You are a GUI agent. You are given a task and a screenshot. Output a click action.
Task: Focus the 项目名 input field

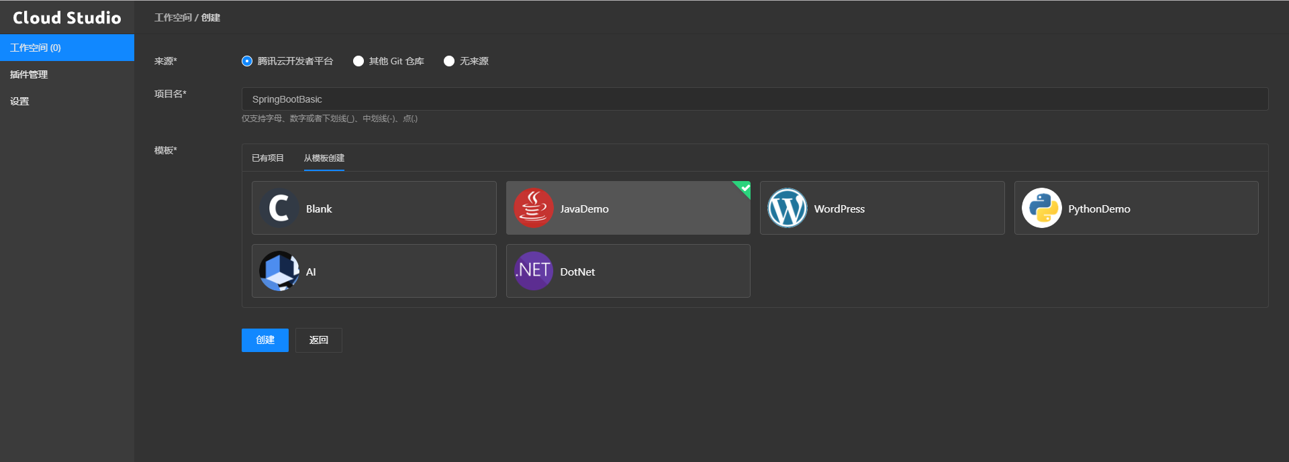pyautogui.click(x=755, y=99)
